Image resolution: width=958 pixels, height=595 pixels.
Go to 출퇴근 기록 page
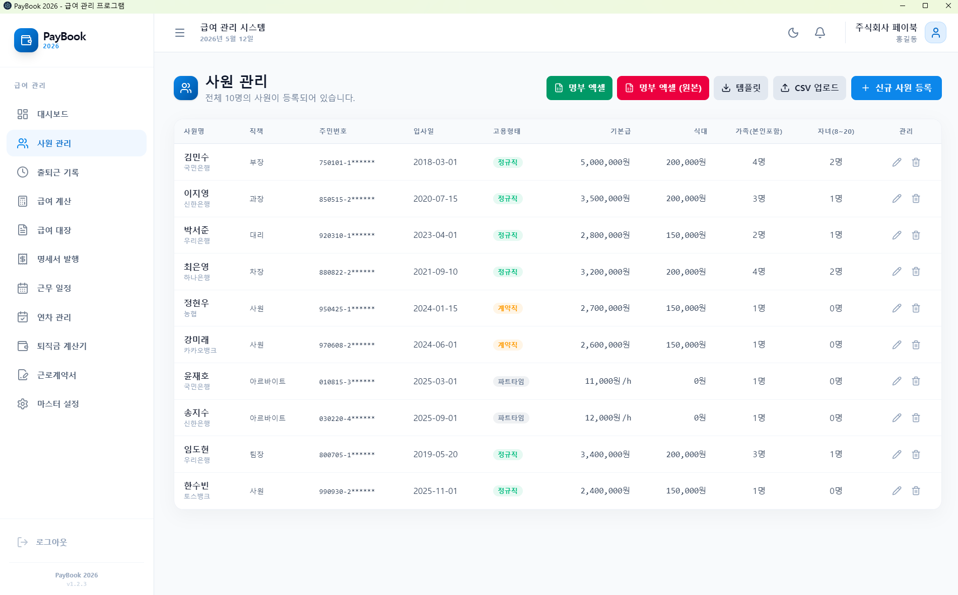[77, 172]
